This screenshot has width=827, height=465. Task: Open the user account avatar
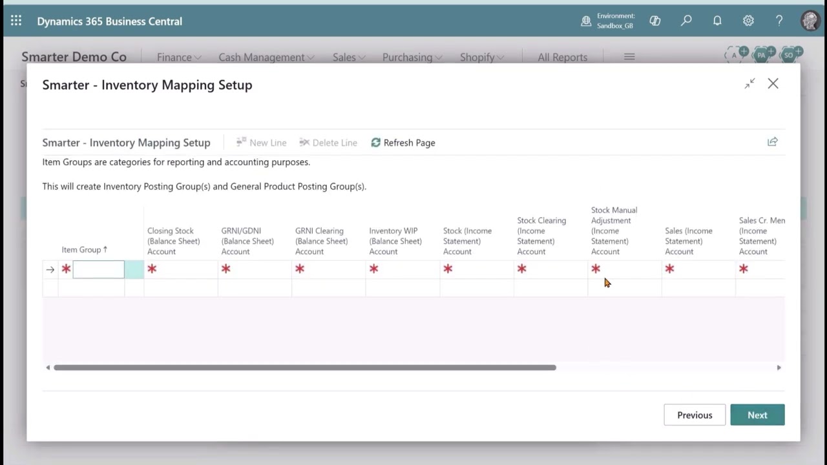810,21
